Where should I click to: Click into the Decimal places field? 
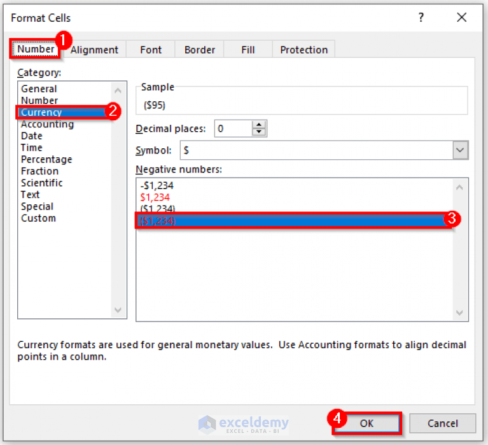234,129
